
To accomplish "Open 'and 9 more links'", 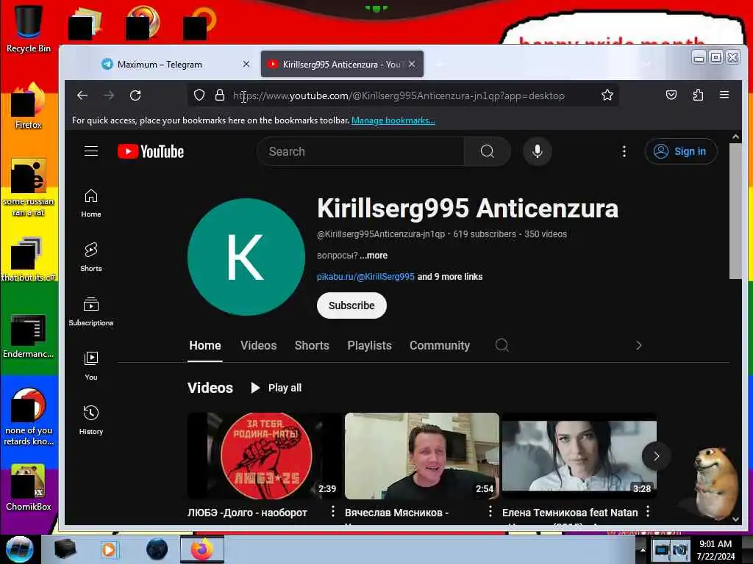I will click(x=450, y=277).
